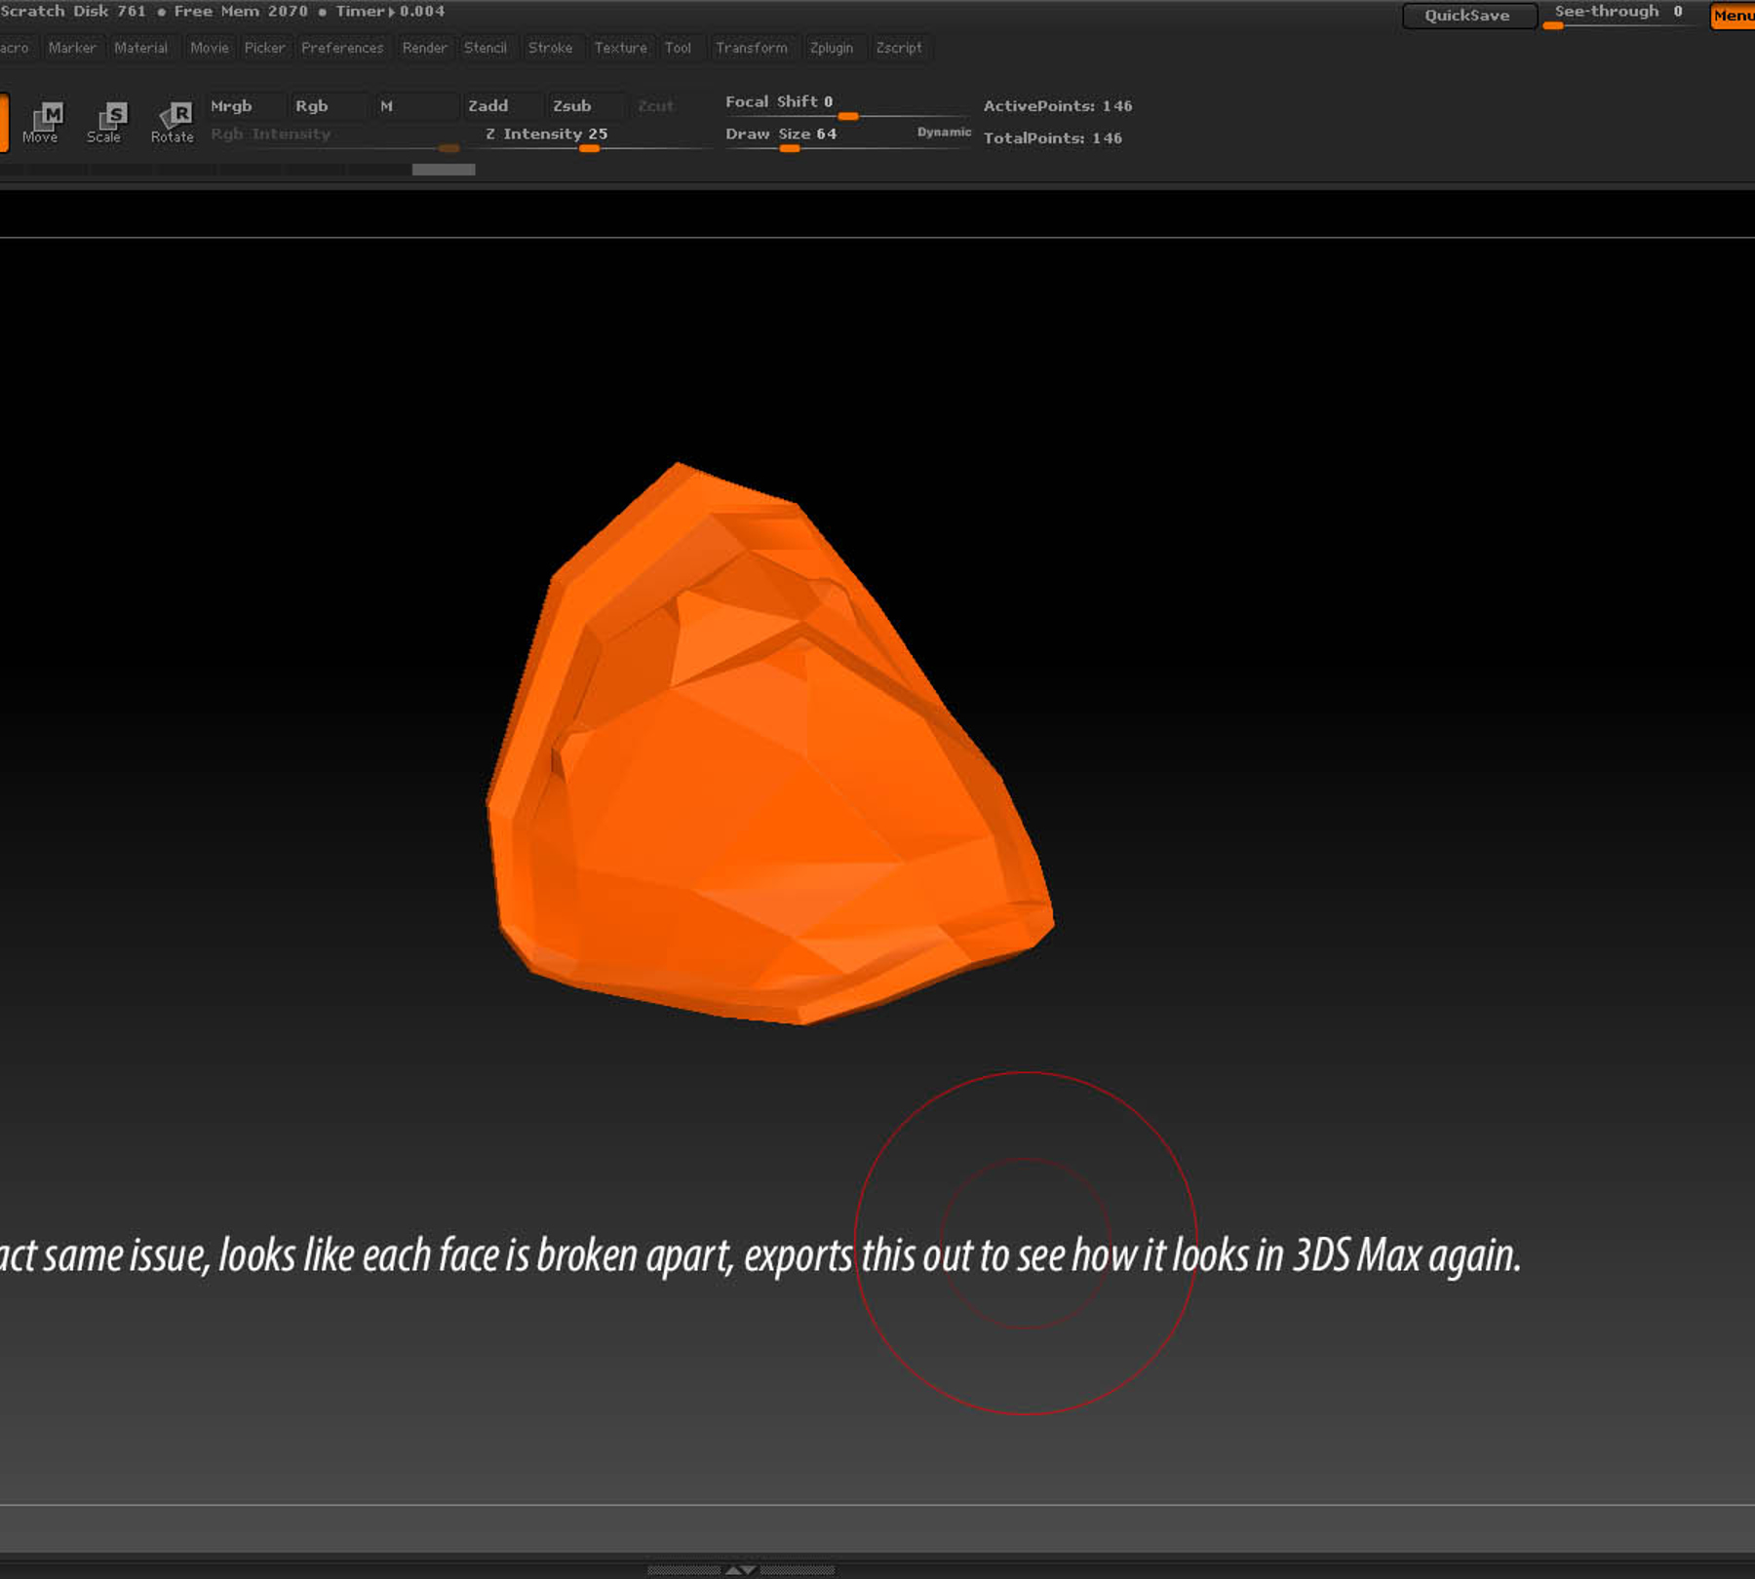Viewport: 1755px width, 1579px height.
Task: Toggle Dynamic draw size mode
Action: (943, 133)
